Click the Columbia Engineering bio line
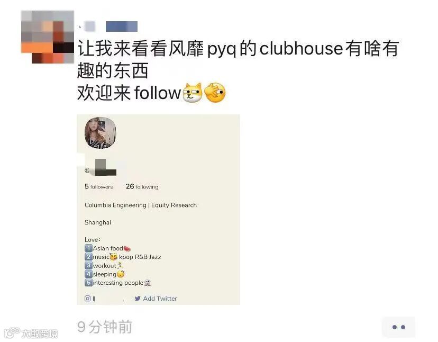 point(141,205)
